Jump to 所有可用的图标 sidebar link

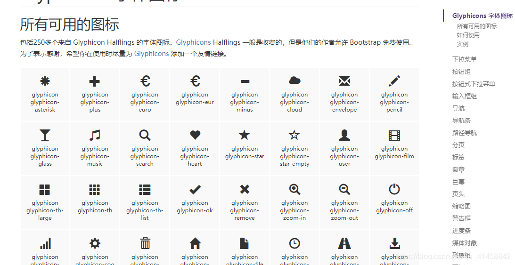click(x=476, y=26)
